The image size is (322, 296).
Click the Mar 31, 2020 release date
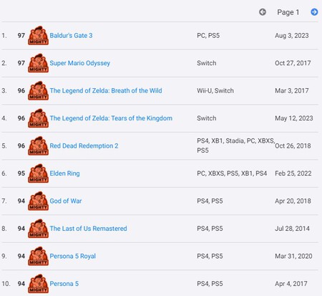point(293,256)
